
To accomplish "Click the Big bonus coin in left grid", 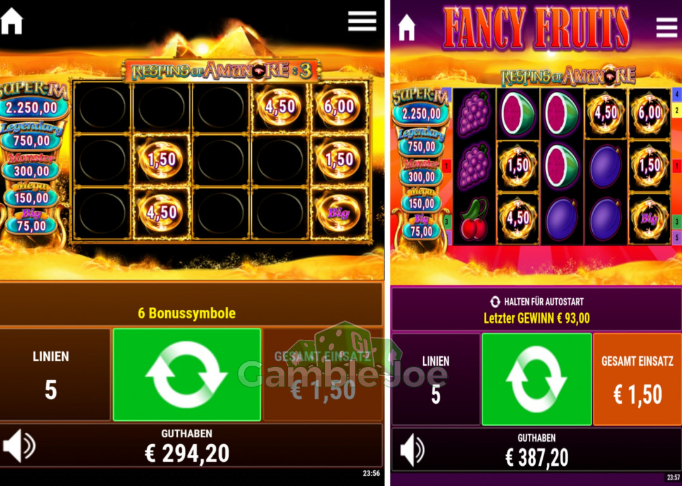I will click(338, 213).
